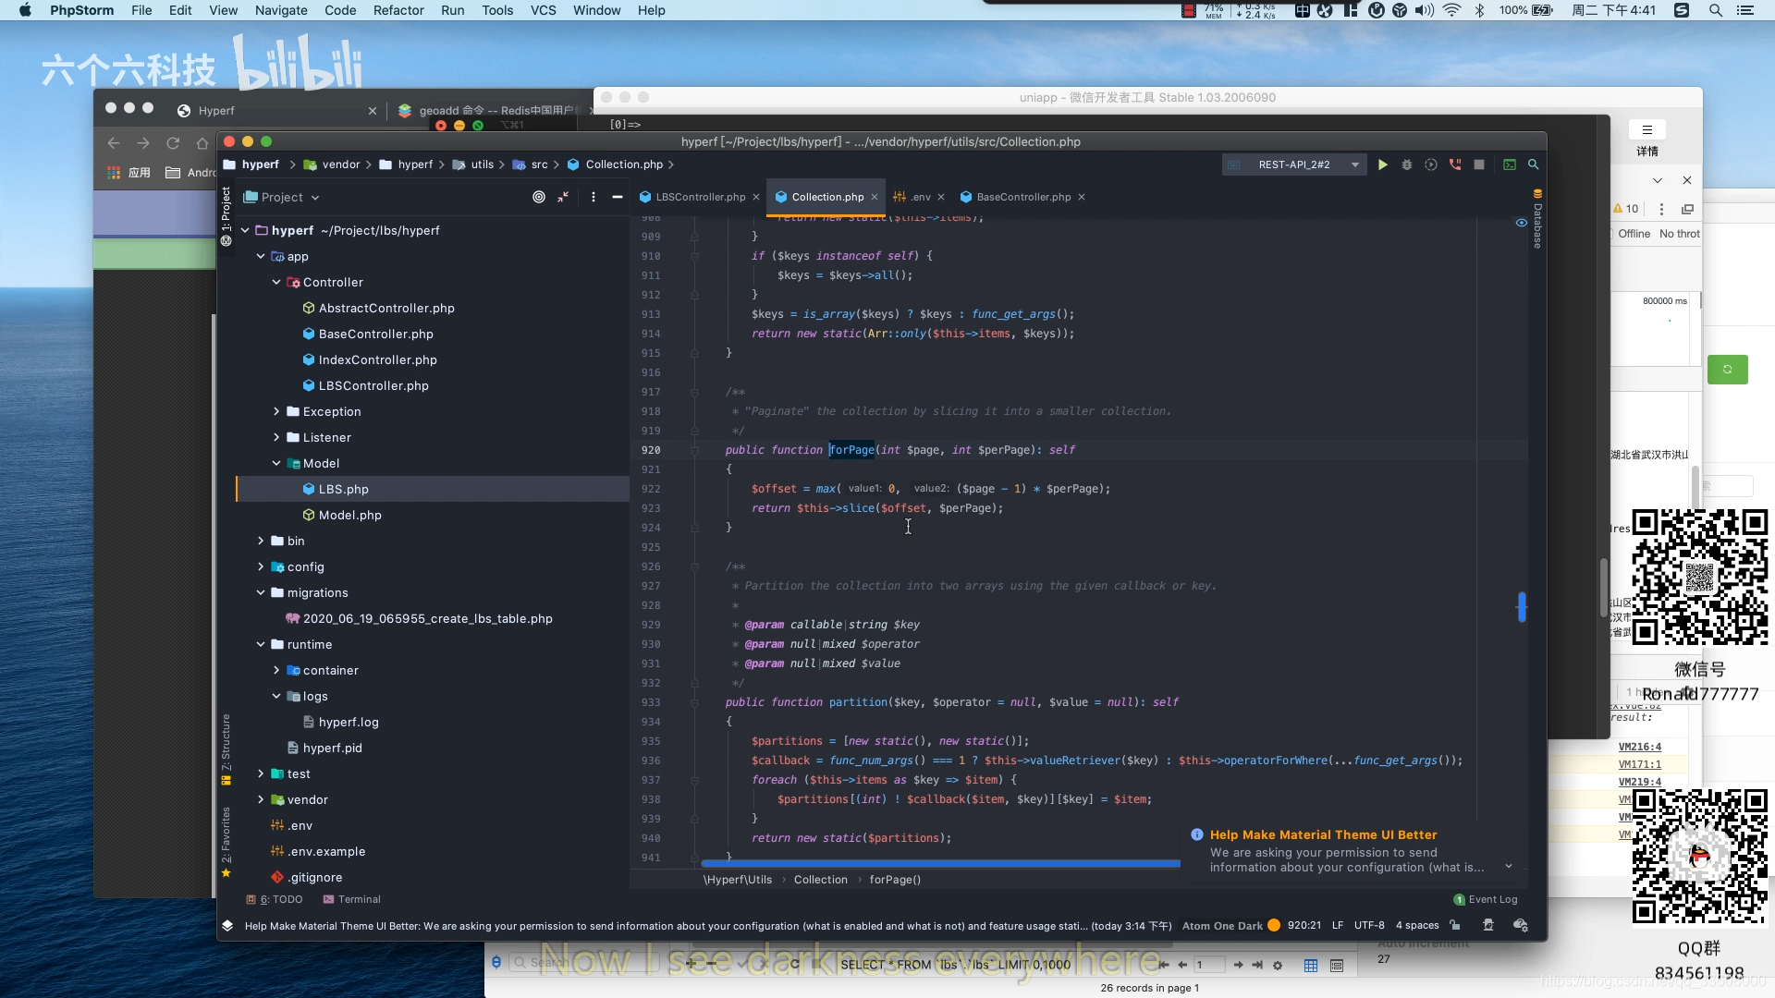The width and height of the screenshot is (1775, 998).
Task: Click locate file target icon in Project panel
Action: (x=539, y=197)
